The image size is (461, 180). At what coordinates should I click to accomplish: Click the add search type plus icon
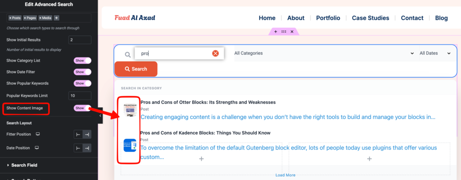[56, 18]
